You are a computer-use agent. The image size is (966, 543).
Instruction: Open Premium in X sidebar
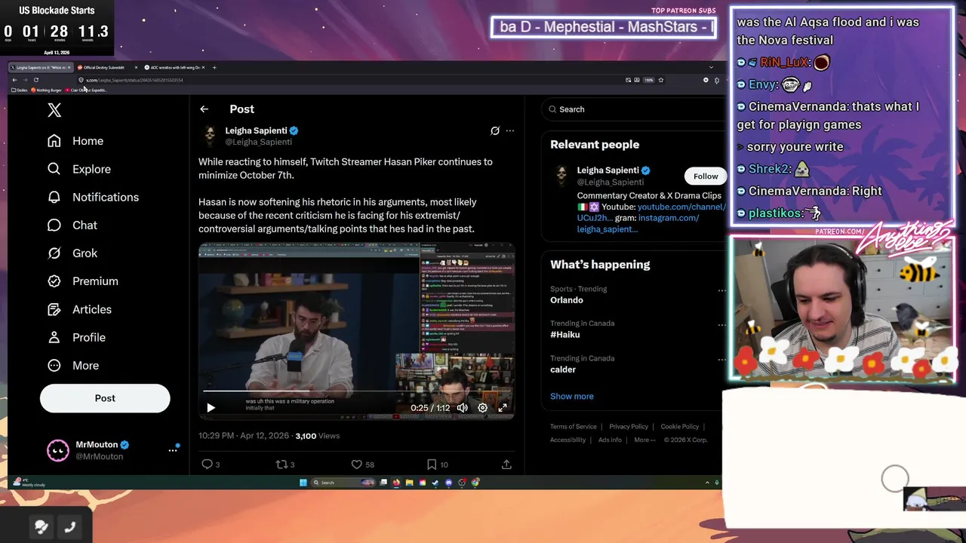click(83, 281)
